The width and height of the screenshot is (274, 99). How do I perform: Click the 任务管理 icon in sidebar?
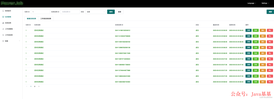[x=3, y=17]
